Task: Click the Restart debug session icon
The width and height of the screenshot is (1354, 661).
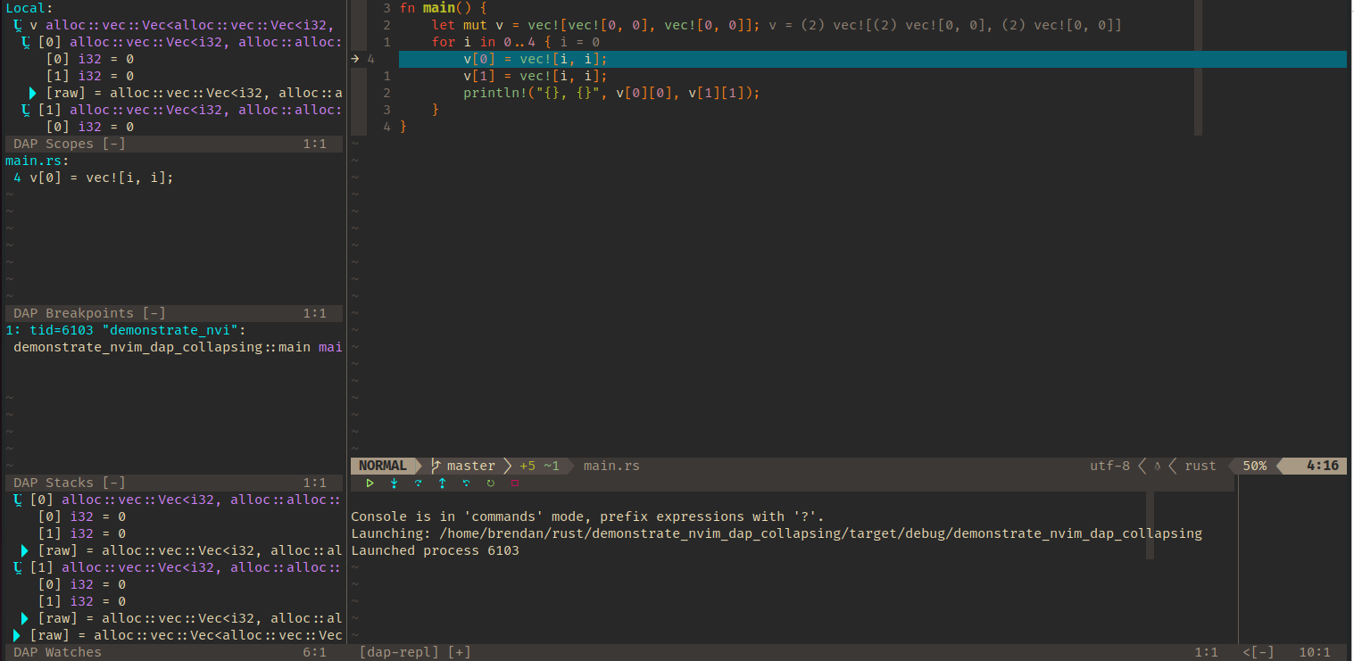Action: (x=490, y=483)
